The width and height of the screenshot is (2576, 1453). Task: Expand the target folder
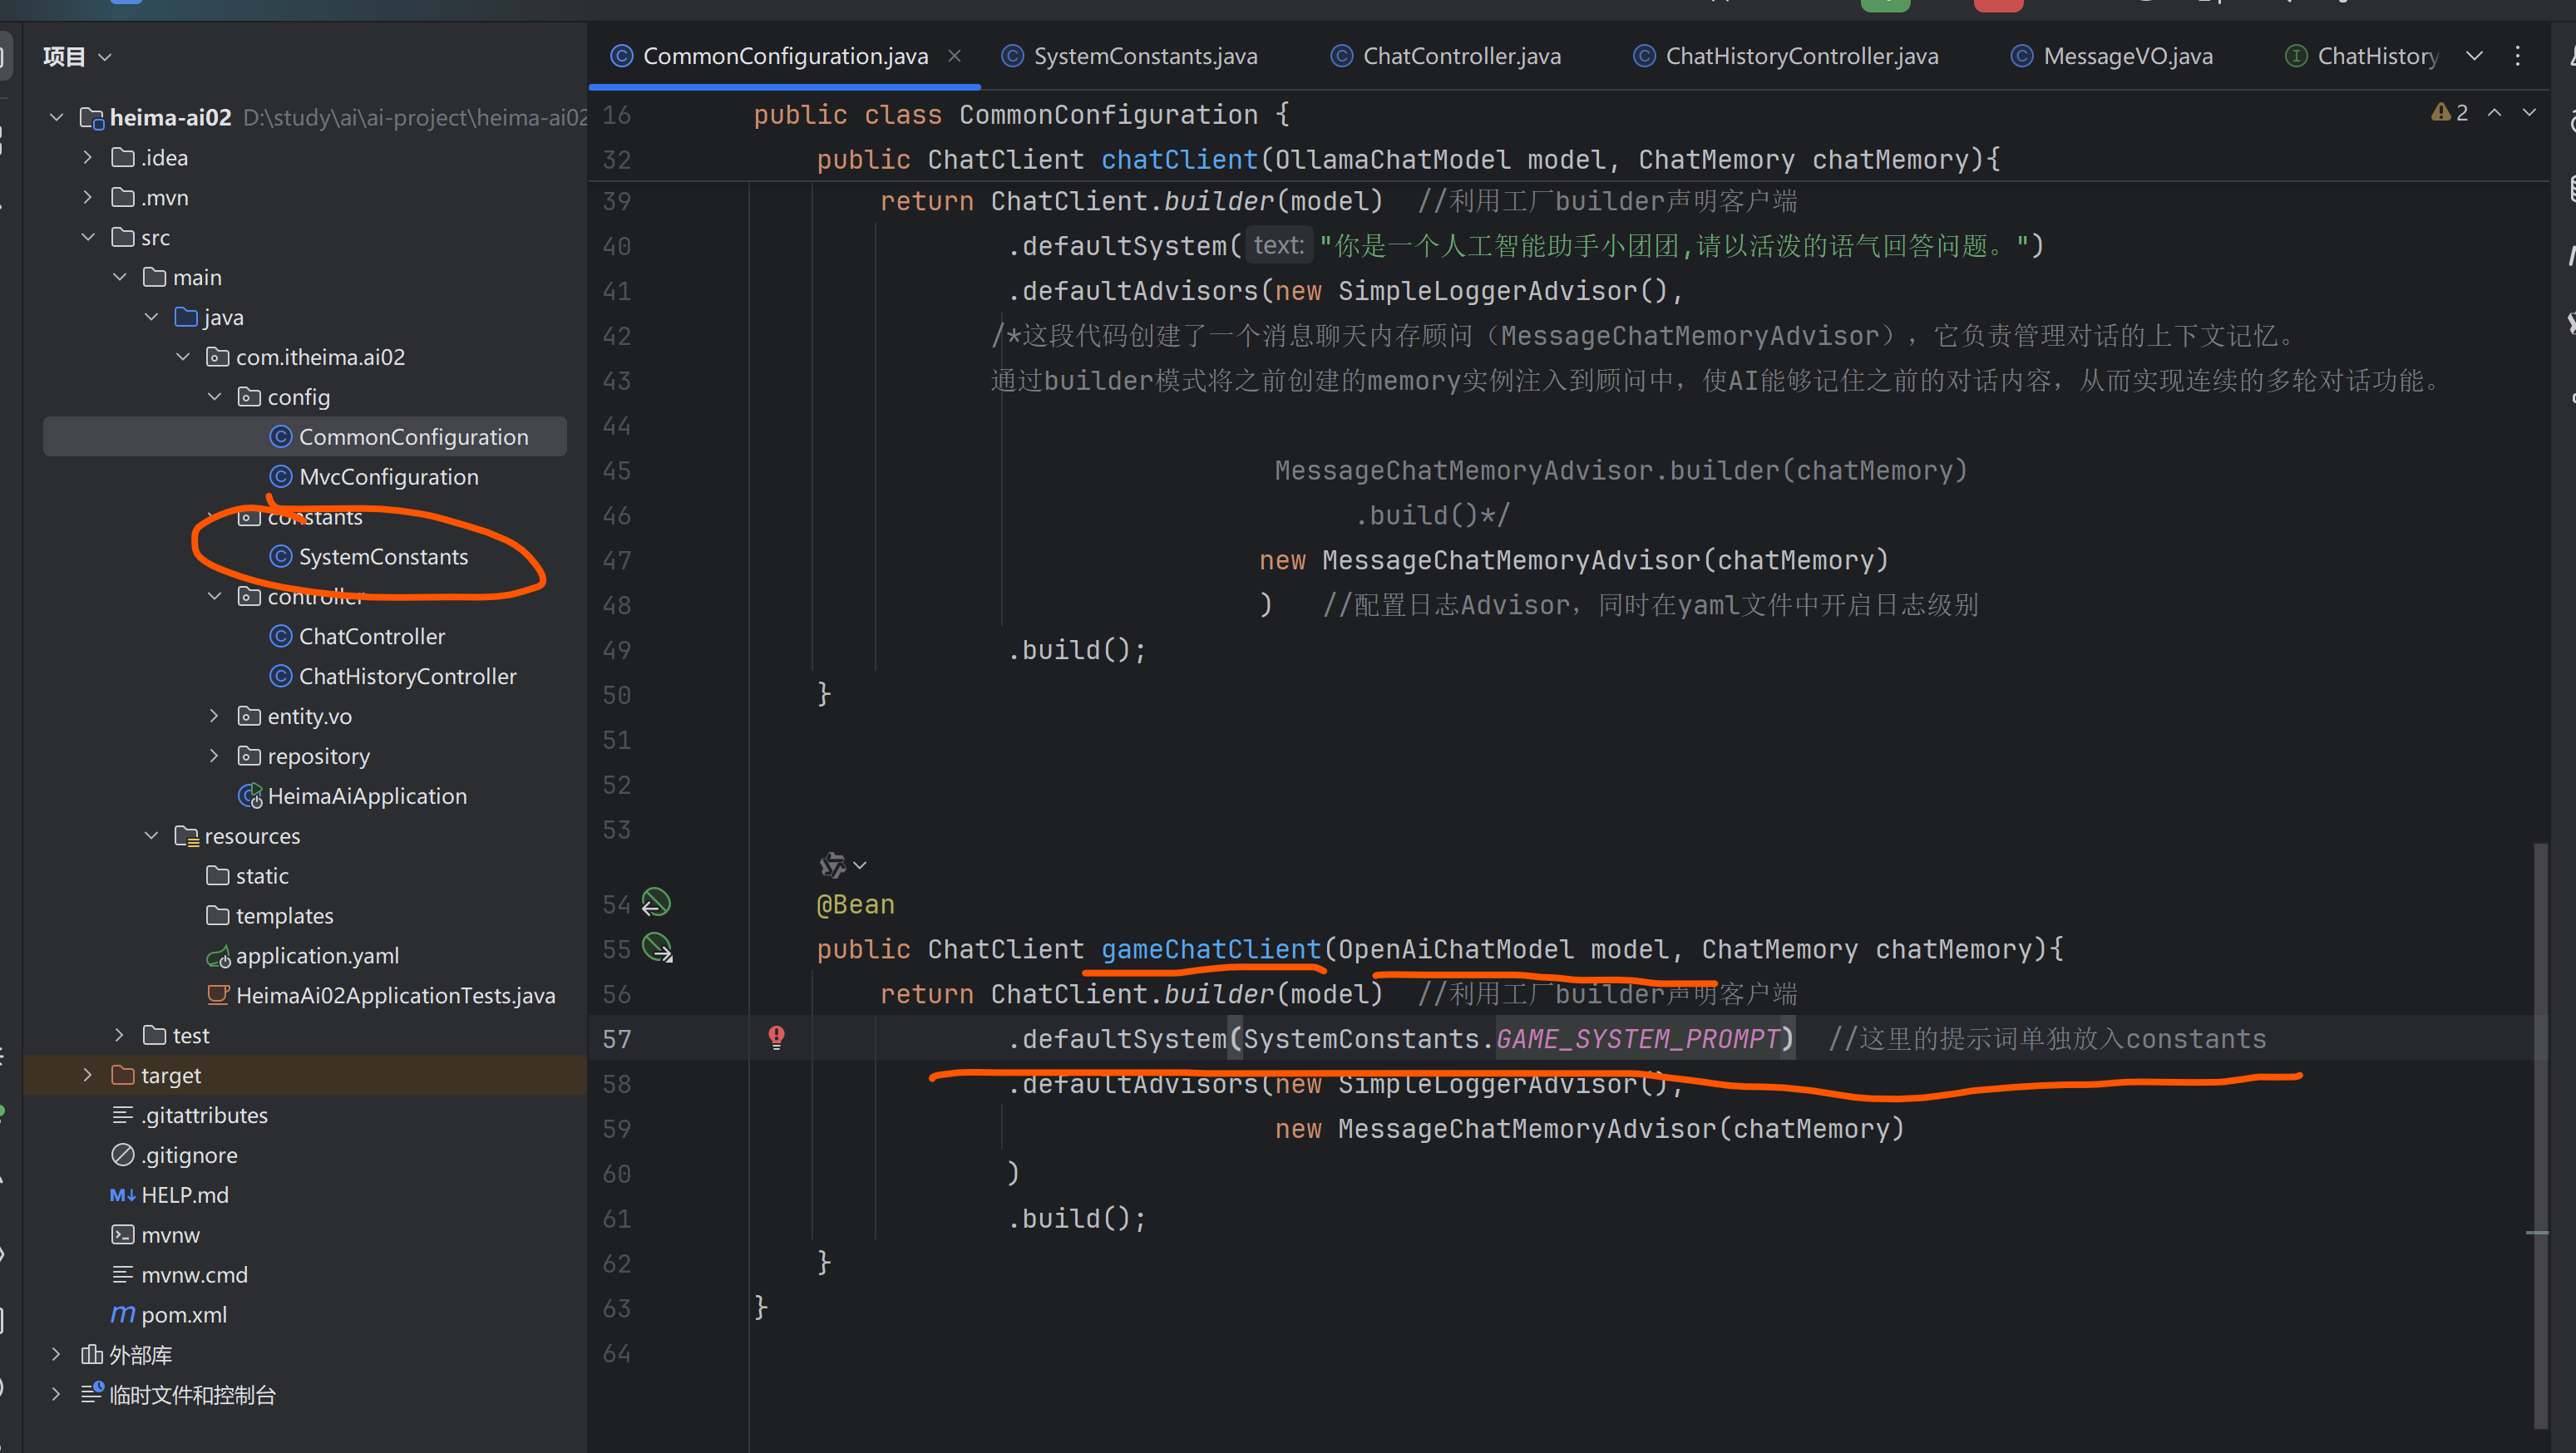[88, 1075]
